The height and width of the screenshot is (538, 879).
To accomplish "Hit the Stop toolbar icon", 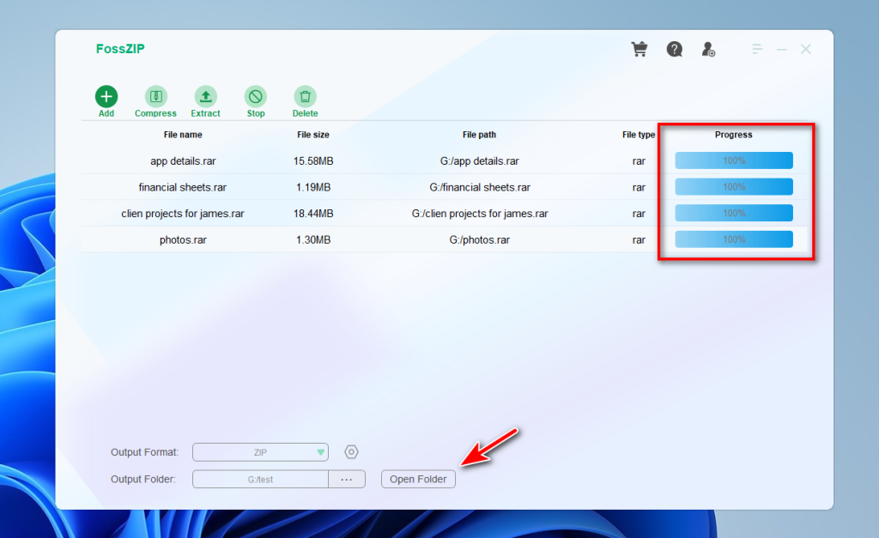I will click(x=256, y=97).
